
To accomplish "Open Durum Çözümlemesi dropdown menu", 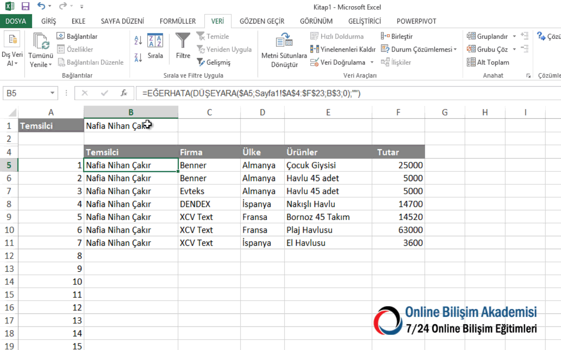I will [455, 49].
